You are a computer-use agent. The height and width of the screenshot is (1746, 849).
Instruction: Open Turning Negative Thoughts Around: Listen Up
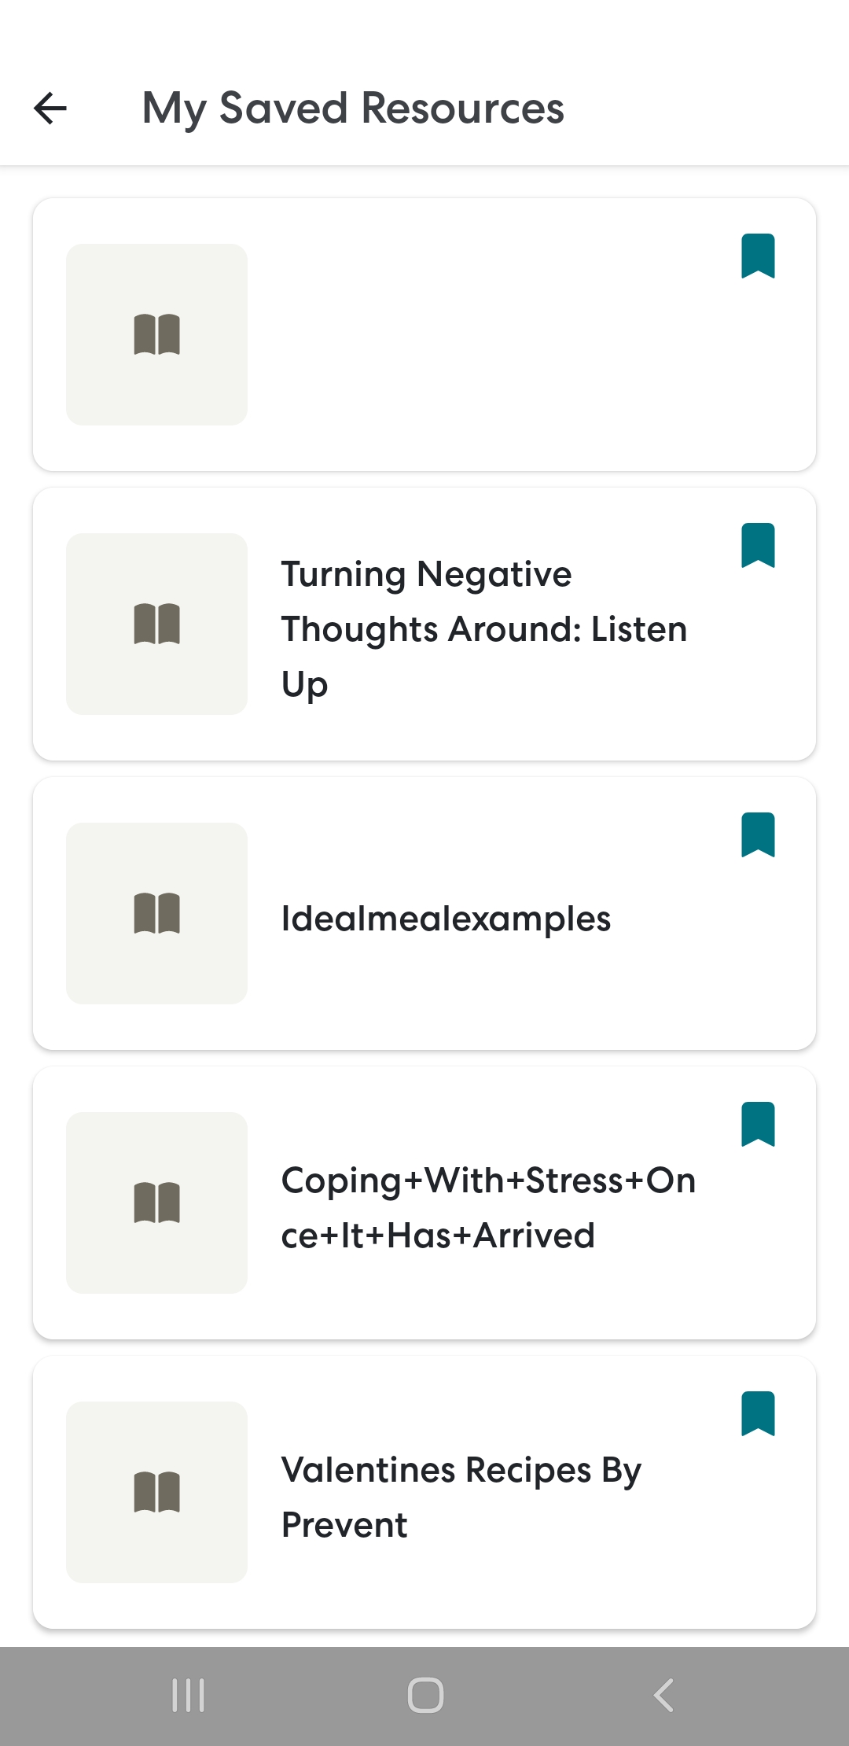coord(484,629)
